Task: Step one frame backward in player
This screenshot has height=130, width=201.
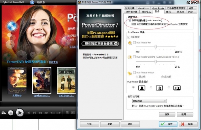Action: click(52, 113)
